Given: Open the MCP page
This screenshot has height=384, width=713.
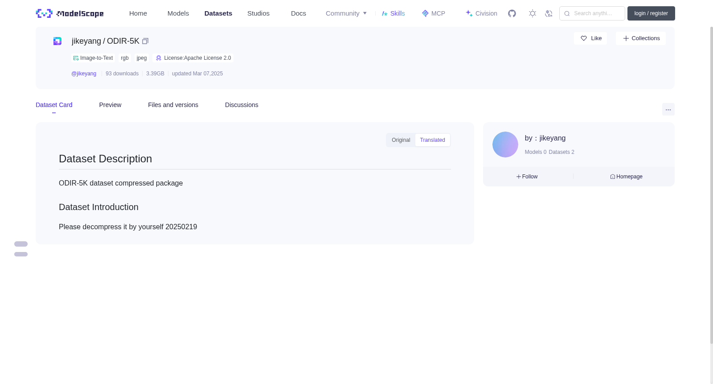Looking at the screenshot, I should click(434, 13).
